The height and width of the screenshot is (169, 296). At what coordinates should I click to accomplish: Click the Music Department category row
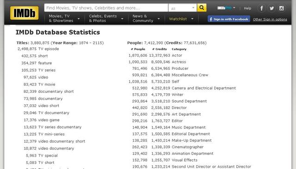point(169,127)
